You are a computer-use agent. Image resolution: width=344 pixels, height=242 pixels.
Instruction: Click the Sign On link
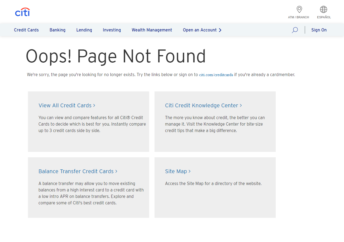point(319,30)
